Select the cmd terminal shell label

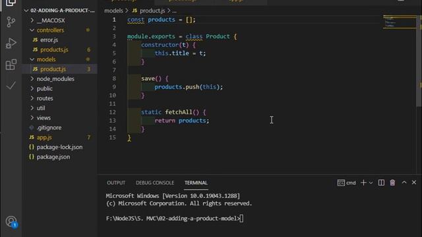[347, 183]
